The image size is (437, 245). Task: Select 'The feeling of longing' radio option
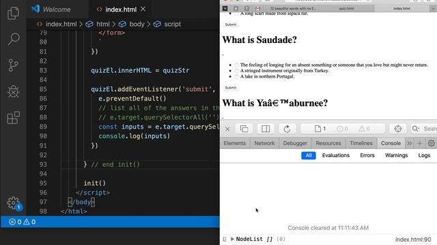[237, 65]
